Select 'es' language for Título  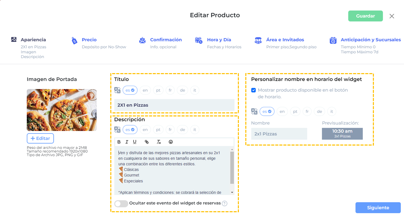click(130, 90)
